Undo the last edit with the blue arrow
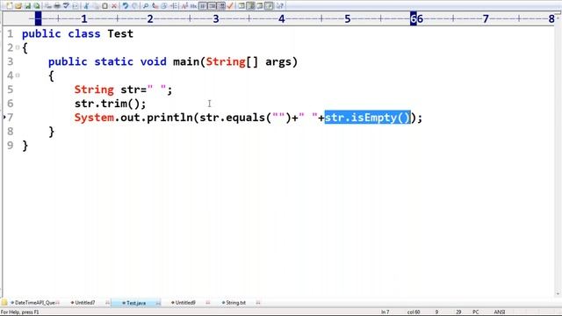The height and width of the screenshot is (316, 562). coord(125,6)
